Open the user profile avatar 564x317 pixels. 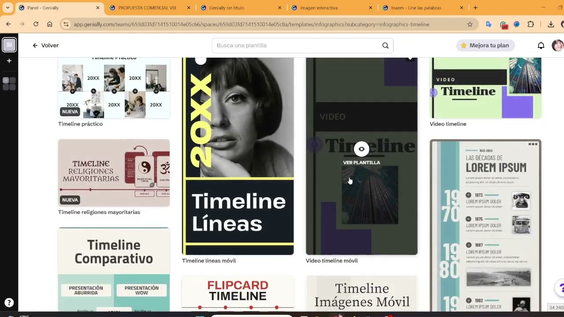pyautogui.click(x=557, y=45)
